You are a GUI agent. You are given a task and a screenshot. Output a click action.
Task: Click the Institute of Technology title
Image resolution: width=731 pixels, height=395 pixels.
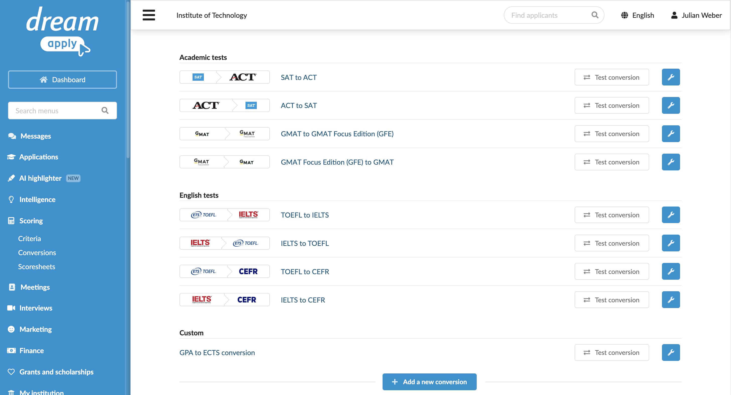click(211, 15)
